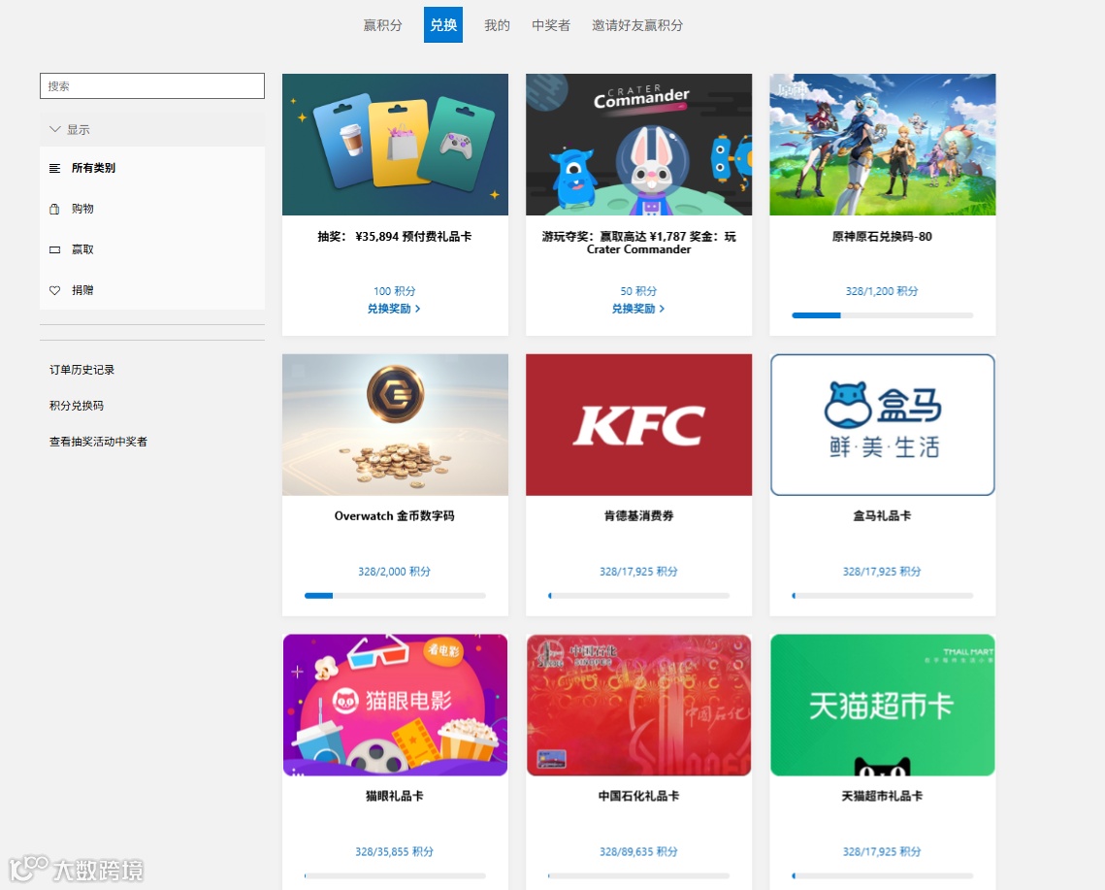Click 兑换奖励 under Crater Commander
Screen dimensions: 1105x890
point(637,309)
